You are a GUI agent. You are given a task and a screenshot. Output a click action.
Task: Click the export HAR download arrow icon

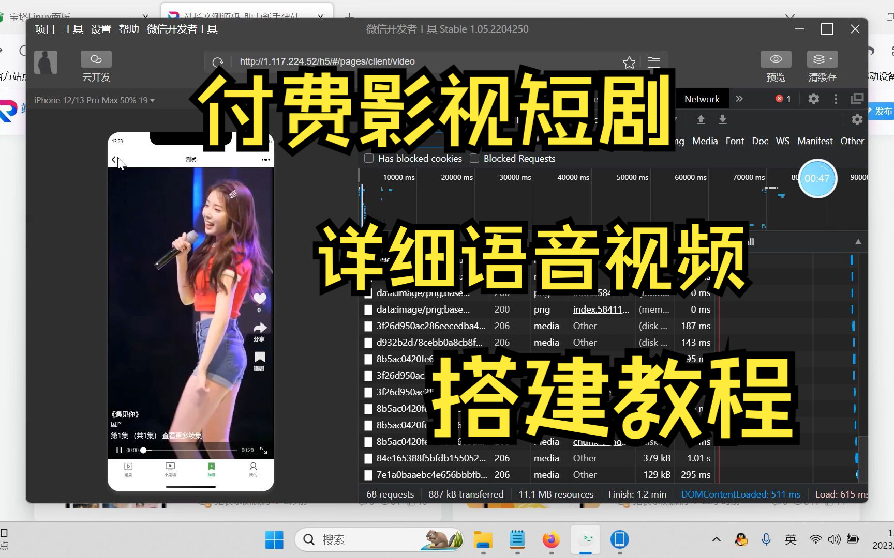(723, 119)
